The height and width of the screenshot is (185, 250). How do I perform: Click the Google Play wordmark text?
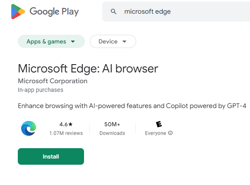point(54,12)
